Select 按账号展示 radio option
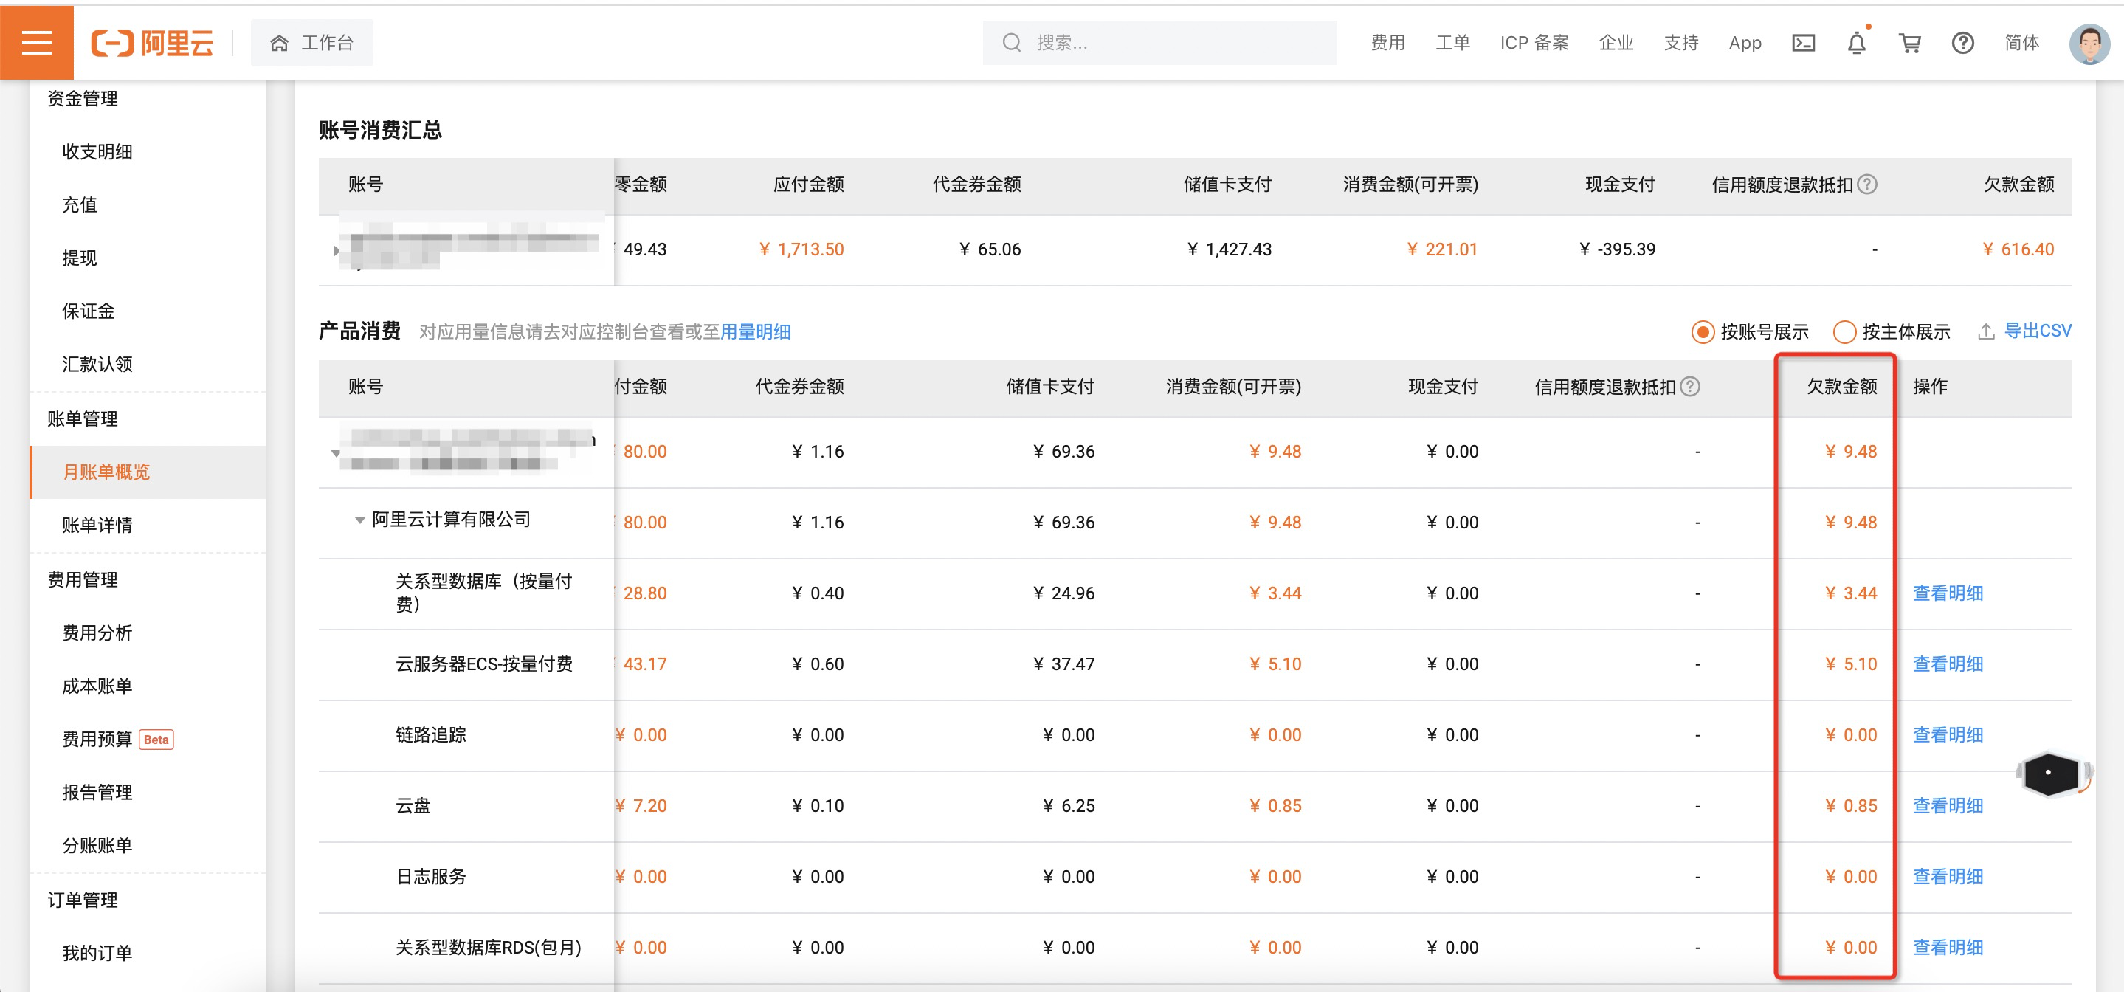 1702,331
